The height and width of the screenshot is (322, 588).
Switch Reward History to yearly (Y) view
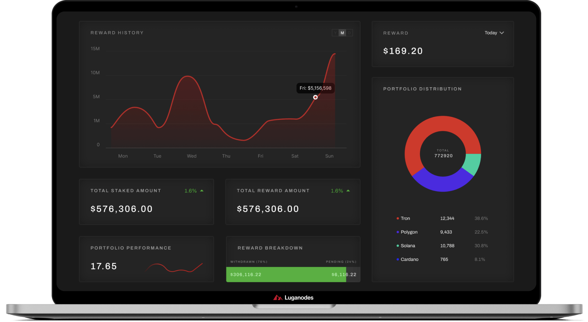tap(335, 33)
